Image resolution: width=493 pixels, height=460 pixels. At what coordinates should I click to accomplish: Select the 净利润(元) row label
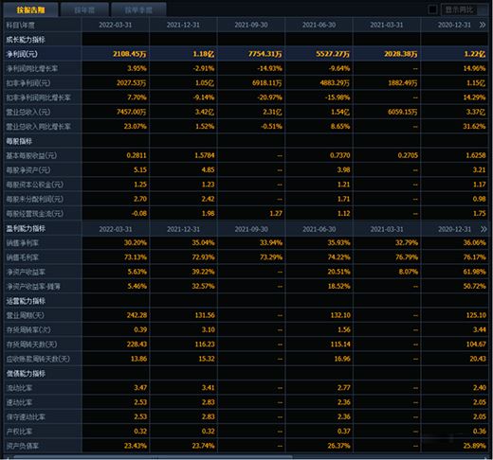[x=22, y=54]
